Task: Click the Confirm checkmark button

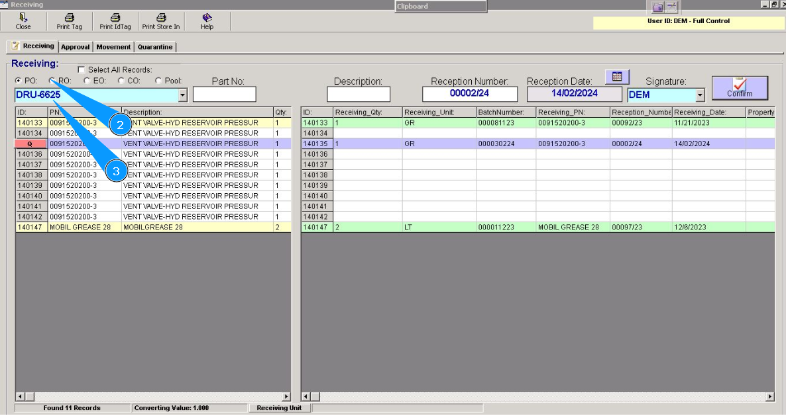Action: (740, 88)
